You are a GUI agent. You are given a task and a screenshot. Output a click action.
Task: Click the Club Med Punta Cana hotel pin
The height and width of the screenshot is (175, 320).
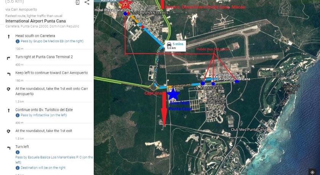(269, 130)
